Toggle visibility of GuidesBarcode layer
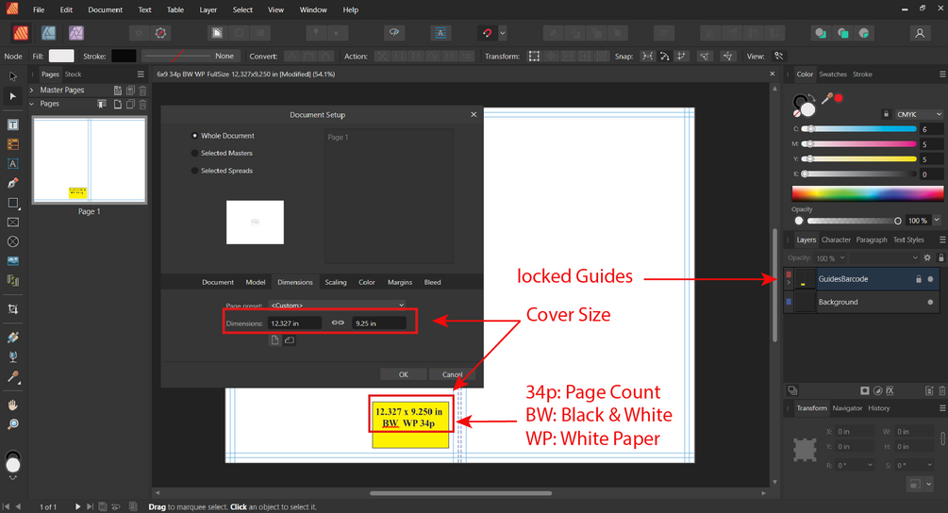 pos(930,279)
